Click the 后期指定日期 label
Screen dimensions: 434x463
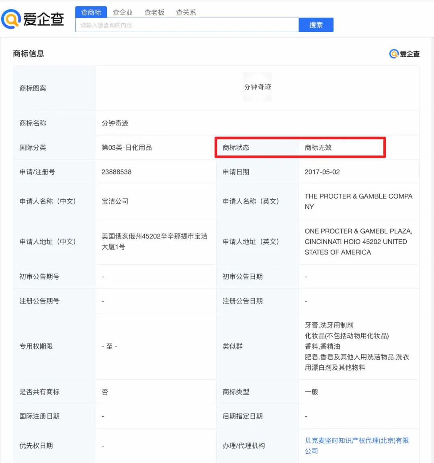click(242, 416)
